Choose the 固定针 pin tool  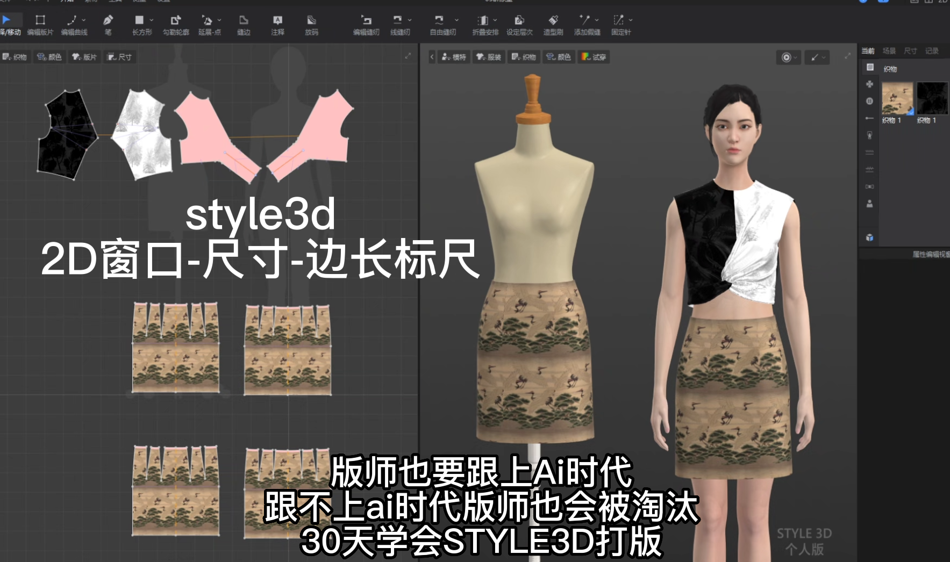click(620, 25)
